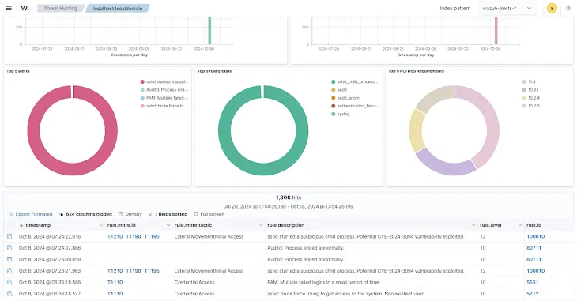Click the Export Formatted icon link
Screen dimensions: 577x301
click(31, 214)
